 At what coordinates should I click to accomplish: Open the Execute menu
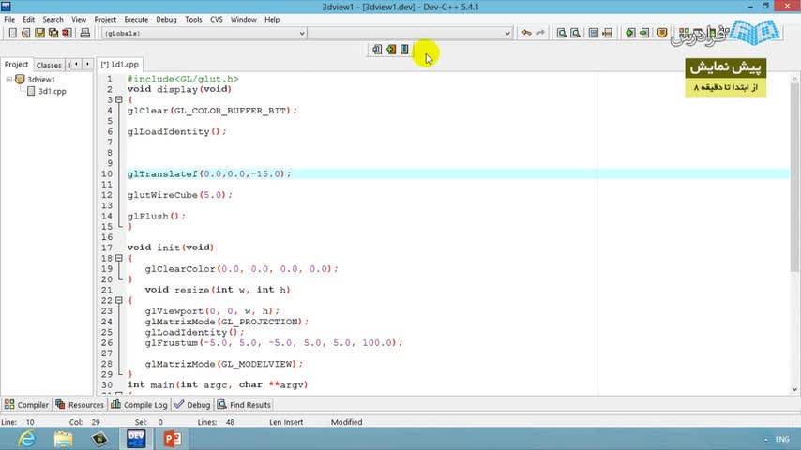point(136,20)
